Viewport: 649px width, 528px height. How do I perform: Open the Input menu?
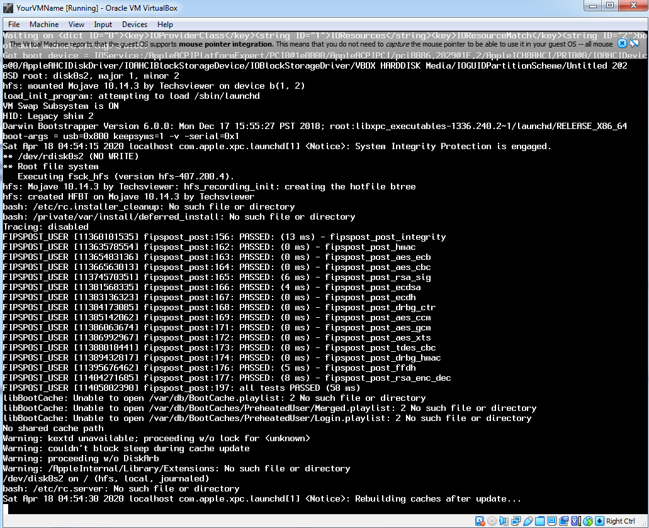(103, 25)
